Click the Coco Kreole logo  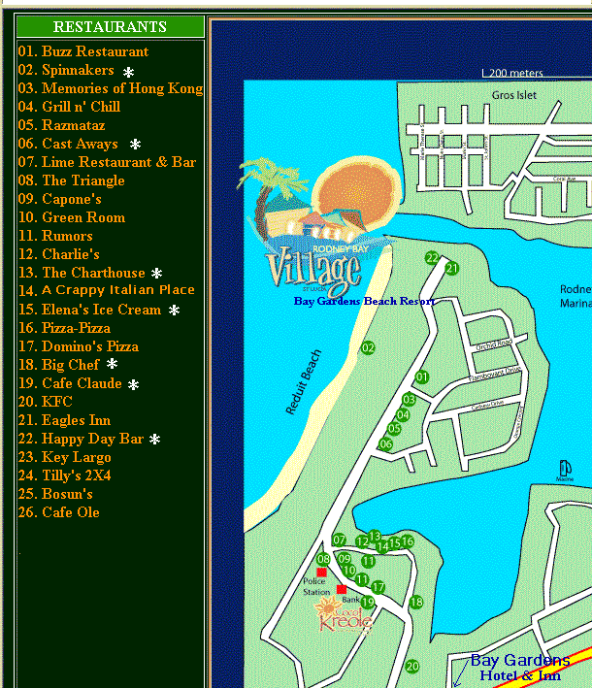click(344, 616)
